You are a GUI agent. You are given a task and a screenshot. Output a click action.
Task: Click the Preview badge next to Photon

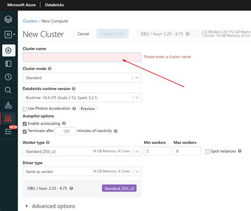tap(87, 109)
